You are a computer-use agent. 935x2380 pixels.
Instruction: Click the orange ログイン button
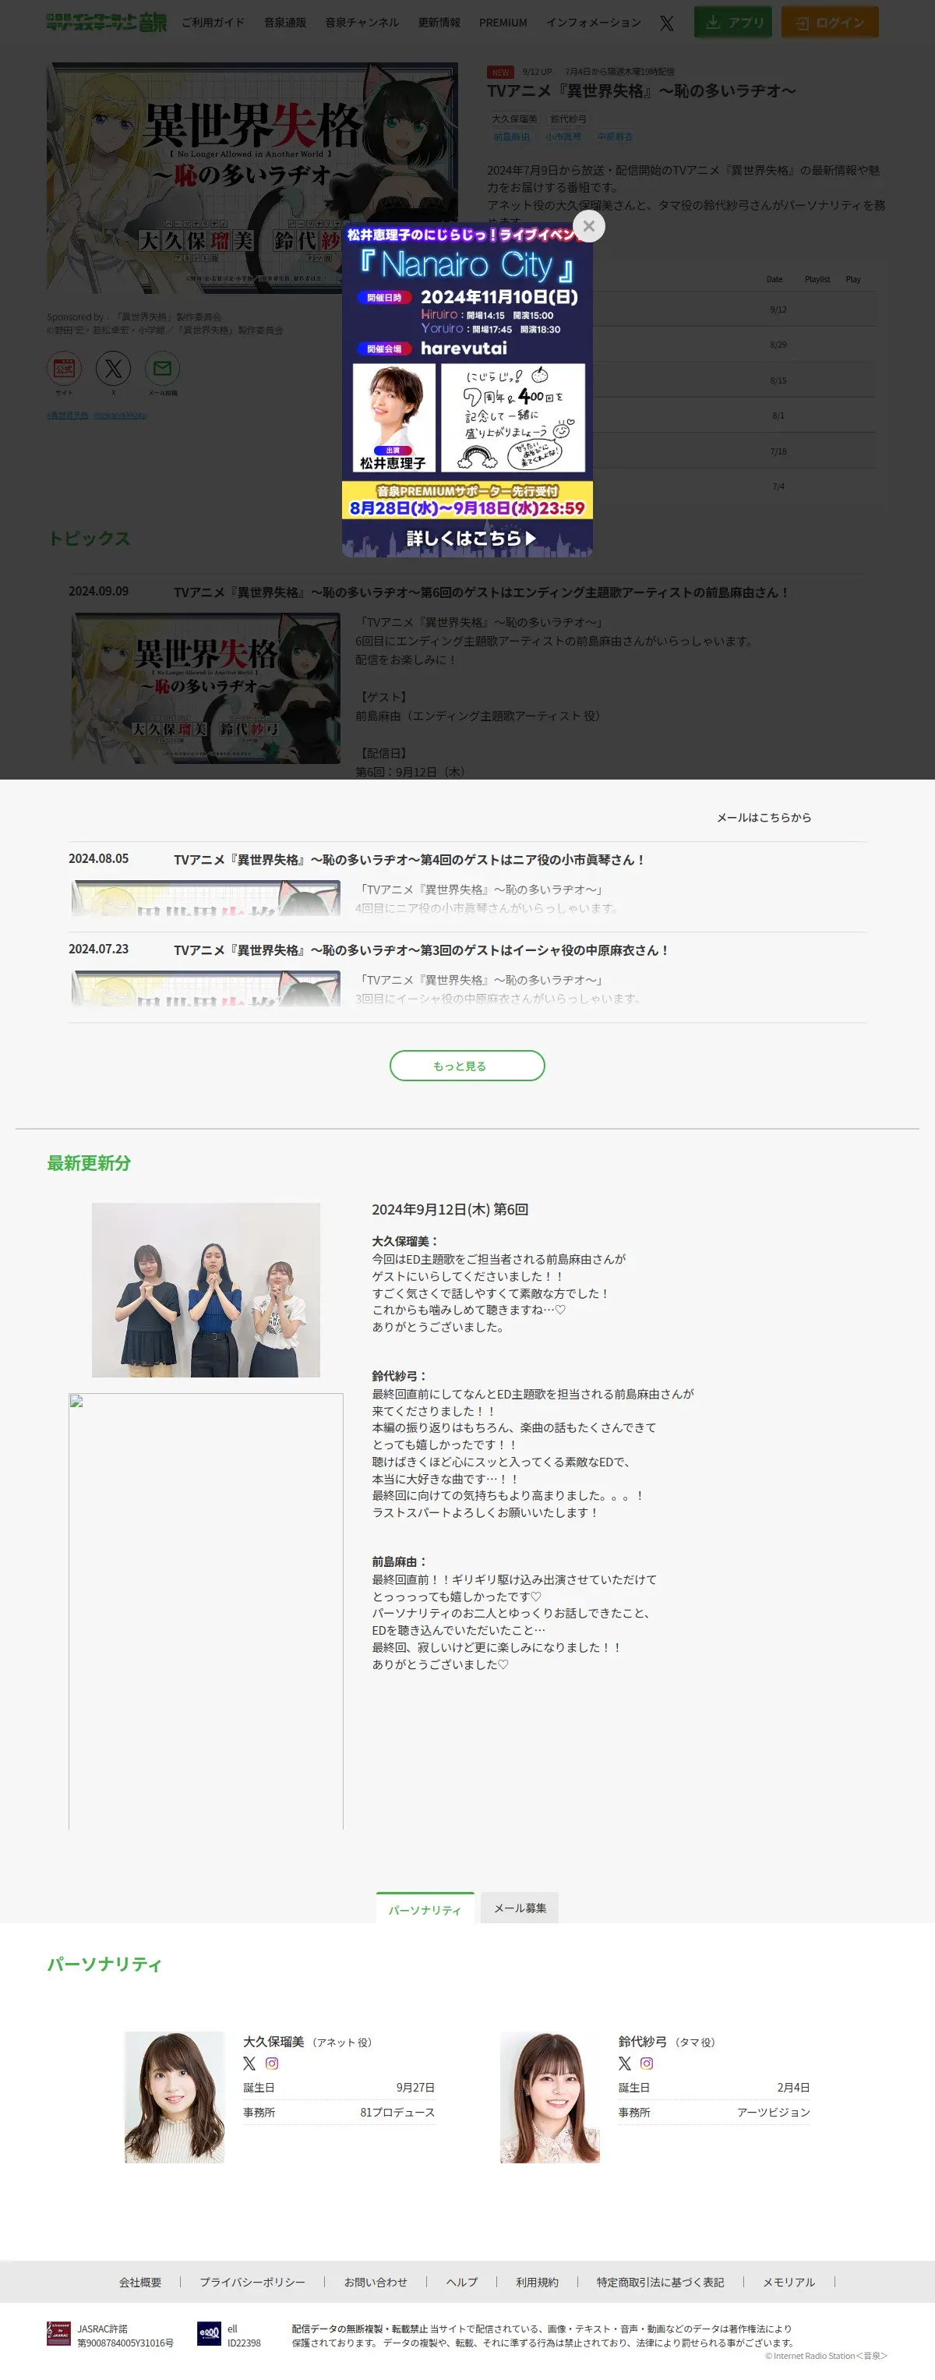click(x=830, y=22)
